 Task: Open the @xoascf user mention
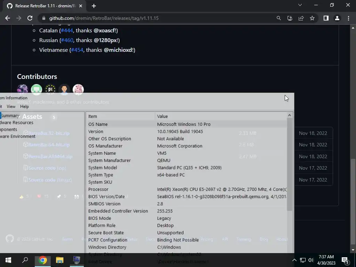pyautogui.click(x=105, y=31)
